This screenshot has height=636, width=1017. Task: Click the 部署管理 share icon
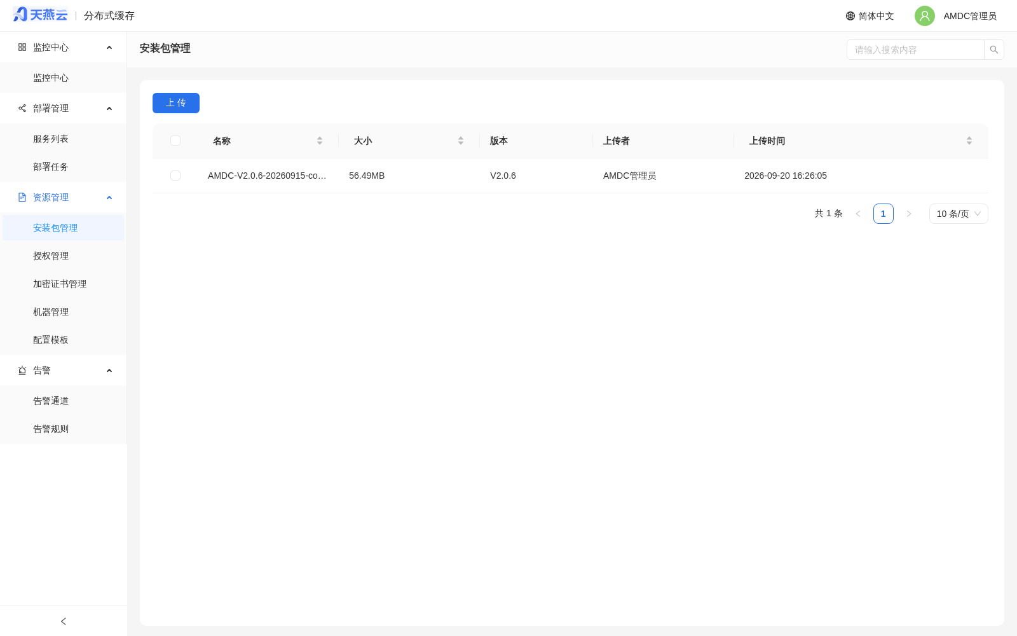pos(22,108)
